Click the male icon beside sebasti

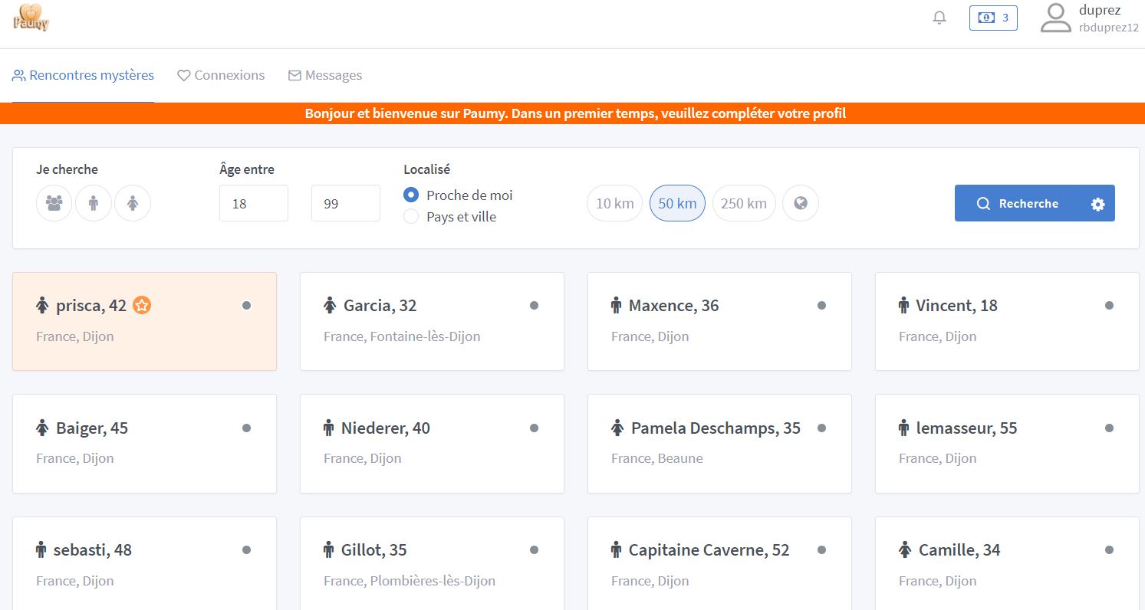[41, 549]
